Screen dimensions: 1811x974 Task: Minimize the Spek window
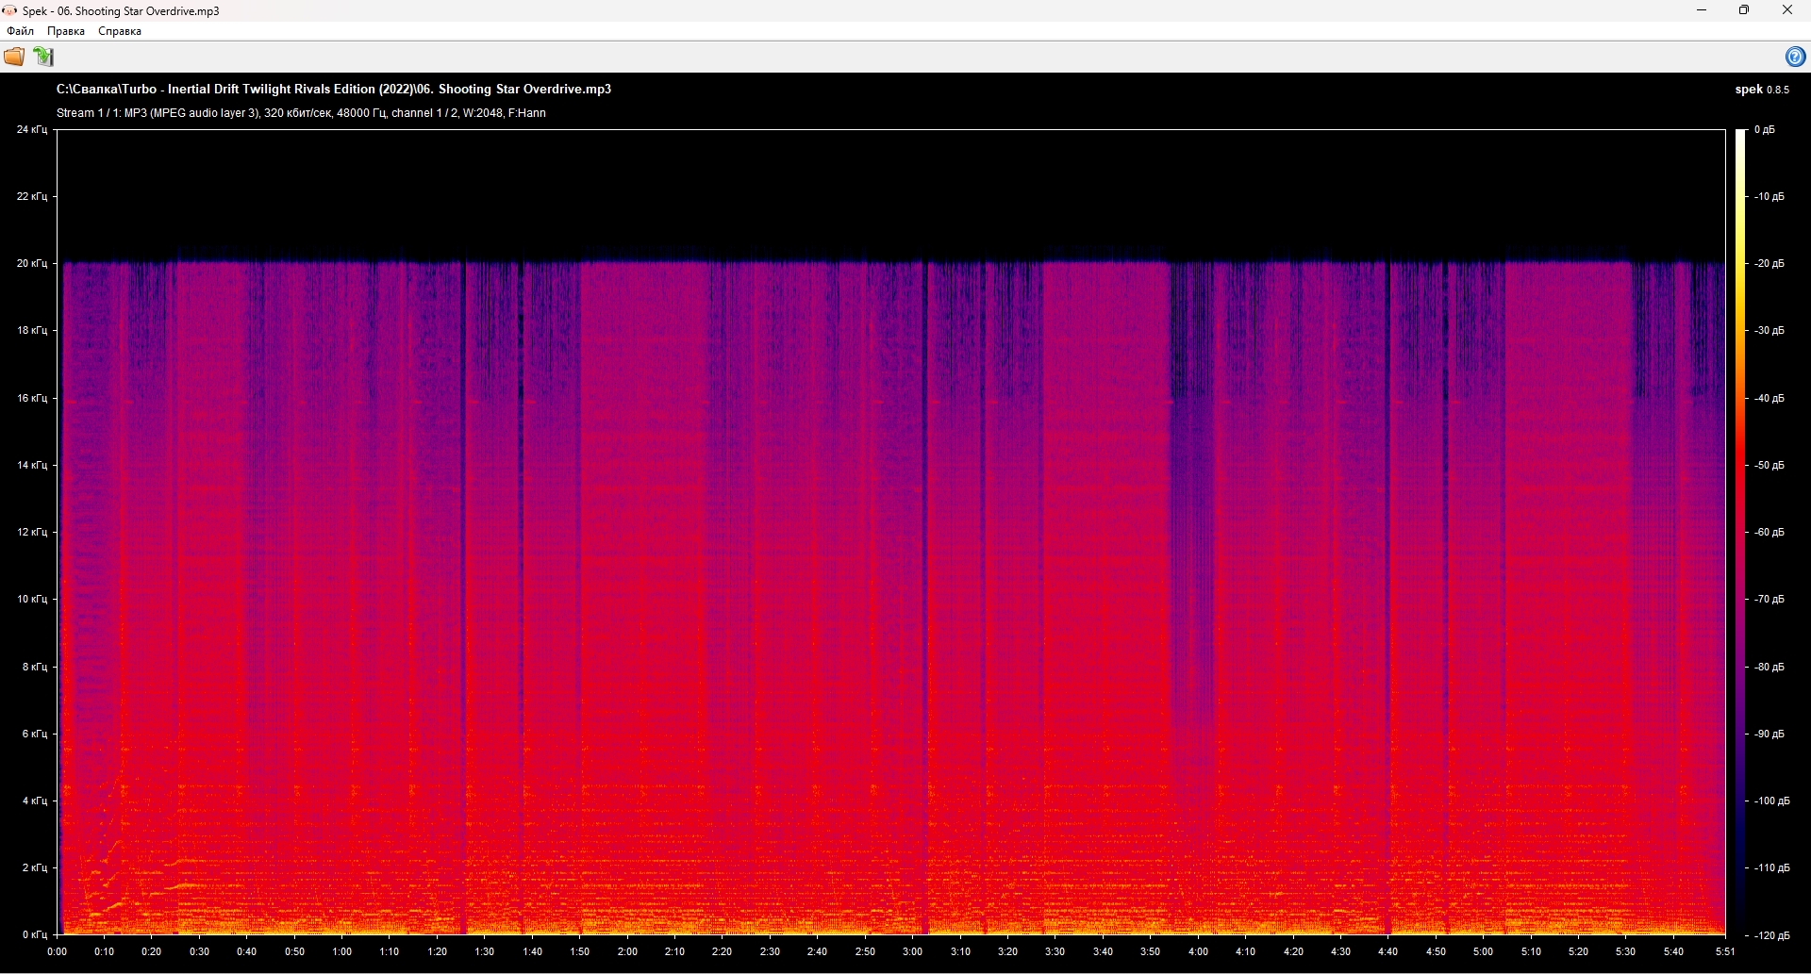pyautogui.click(x=1702, y=10)
